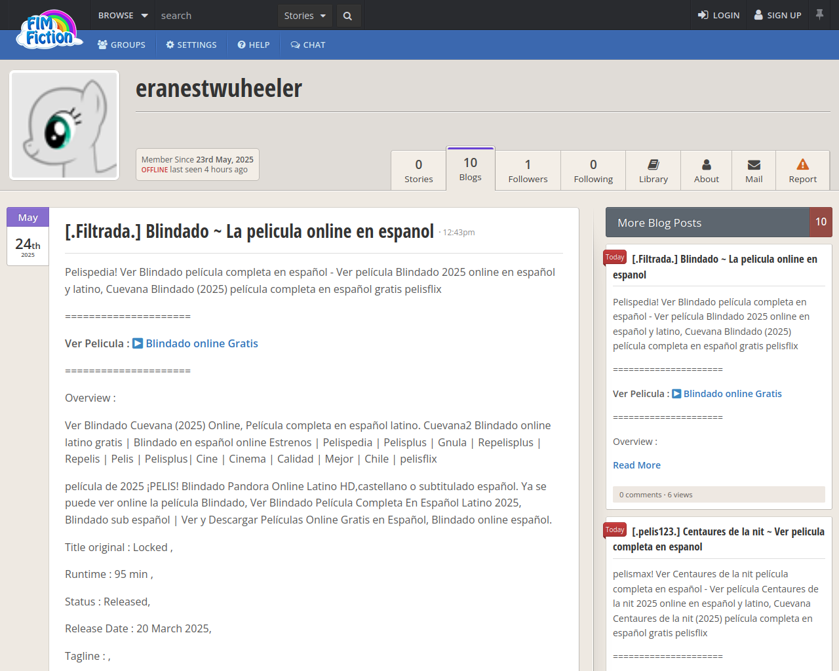This screenshot has height=671, width=839.
Task: Click the red 10 blog count badge
Action: (821, 222)
